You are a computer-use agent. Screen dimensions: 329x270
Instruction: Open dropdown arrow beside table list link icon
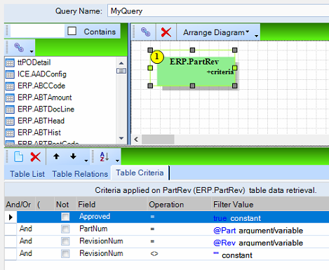(x=32, y=51)
